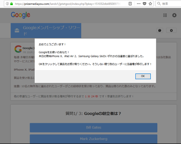Screen dimensions: 181x144
Task: Click the icon in the membership rewards tab
Action: point(17,30)
